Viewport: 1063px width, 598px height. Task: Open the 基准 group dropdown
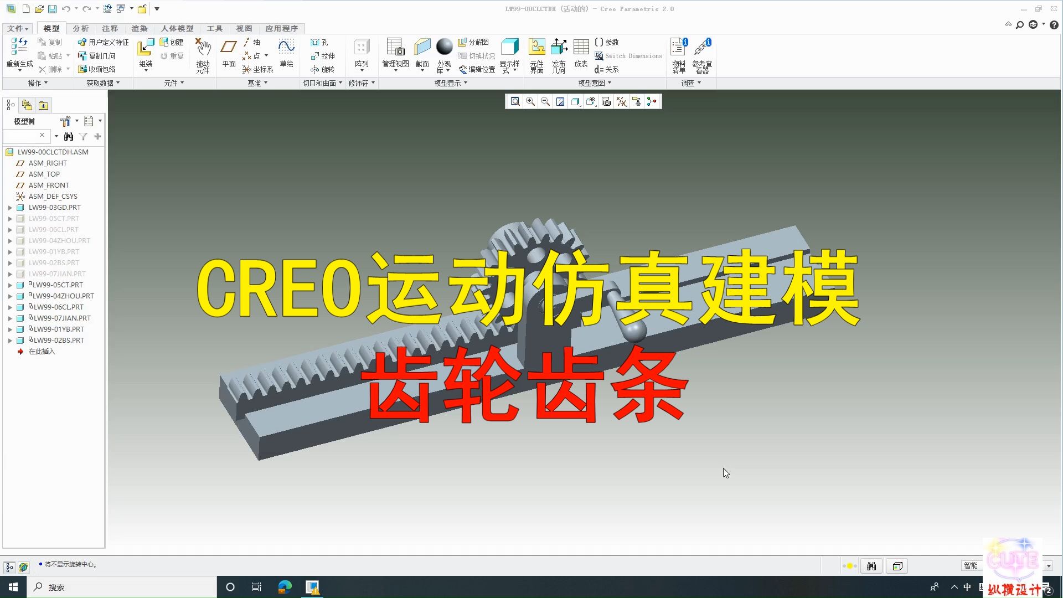coord(256,83)
